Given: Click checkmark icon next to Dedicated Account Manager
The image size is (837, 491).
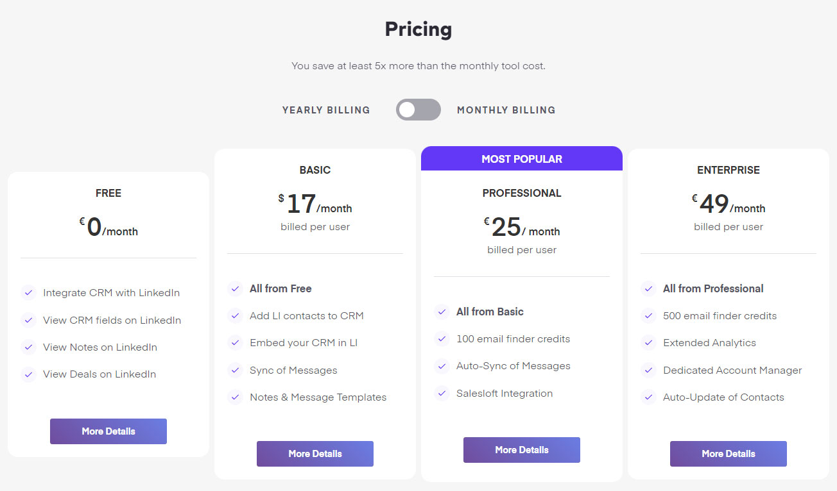Looking at the screenshot, I should [648, 370].
